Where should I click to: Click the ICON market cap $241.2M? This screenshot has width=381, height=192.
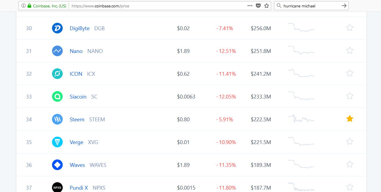(x=261, y=74)
